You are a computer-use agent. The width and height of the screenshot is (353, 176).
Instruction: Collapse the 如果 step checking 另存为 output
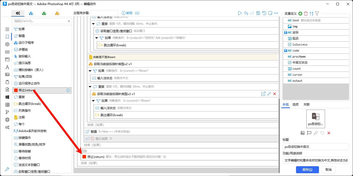(96, 38)
